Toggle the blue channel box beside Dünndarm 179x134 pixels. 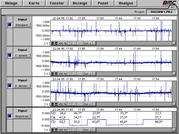(10, 25)
